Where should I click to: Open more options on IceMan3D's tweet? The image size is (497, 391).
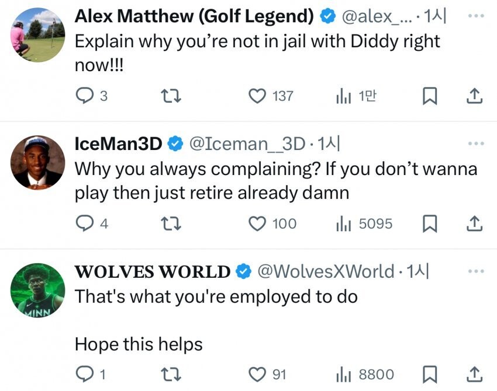coord(476,143)
